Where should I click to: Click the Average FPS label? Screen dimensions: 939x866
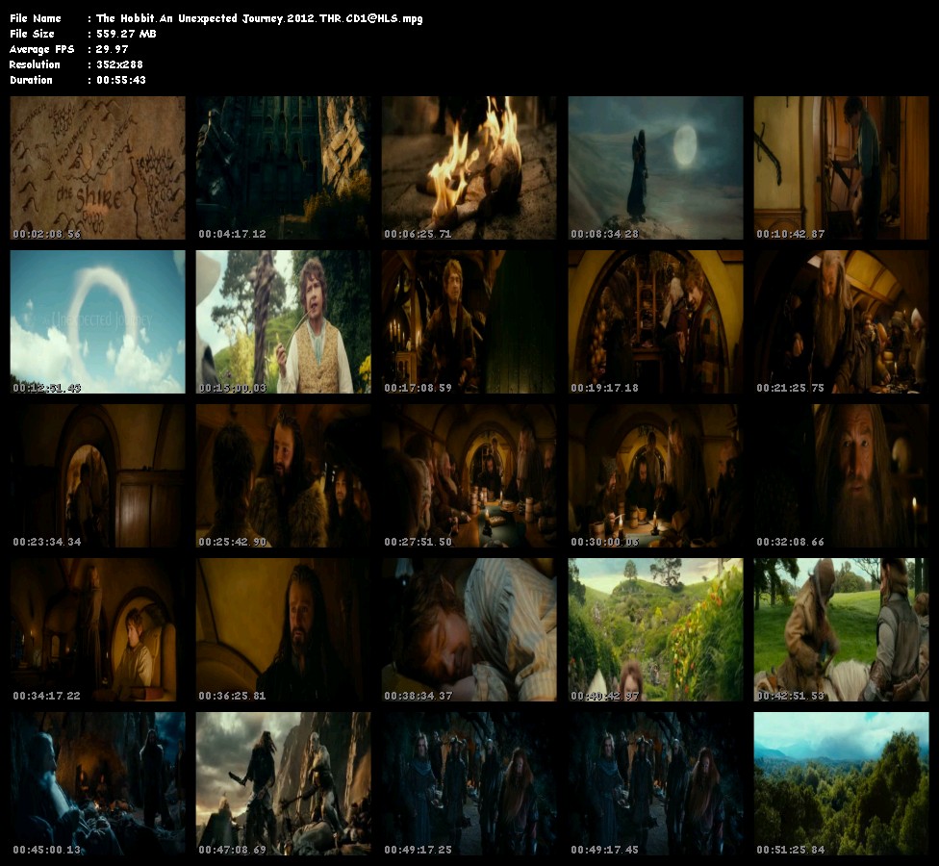(42, 49)
